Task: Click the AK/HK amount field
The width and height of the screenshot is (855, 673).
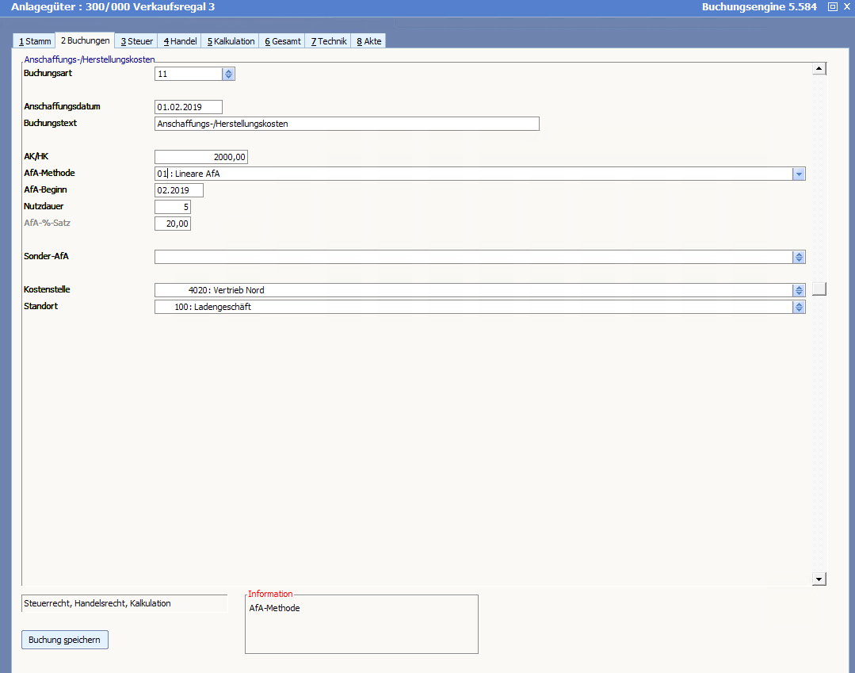Action: [x=201, y=157]
